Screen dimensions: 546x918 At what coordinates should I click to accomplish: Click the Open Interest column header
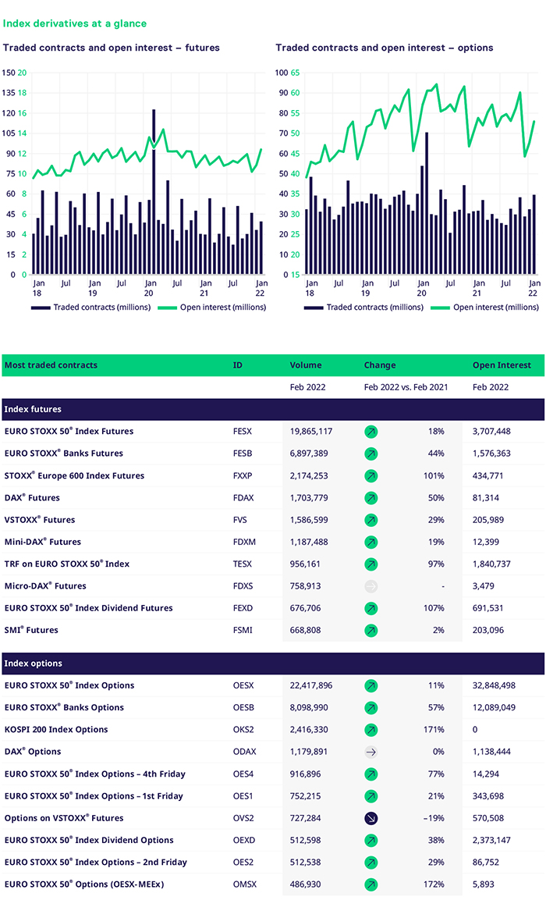click(x=502, y=365)
